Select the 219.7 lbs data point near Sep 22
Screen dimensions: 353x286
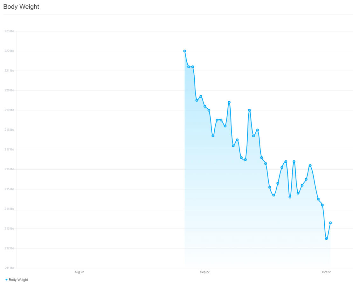click(x=201, y=96)
